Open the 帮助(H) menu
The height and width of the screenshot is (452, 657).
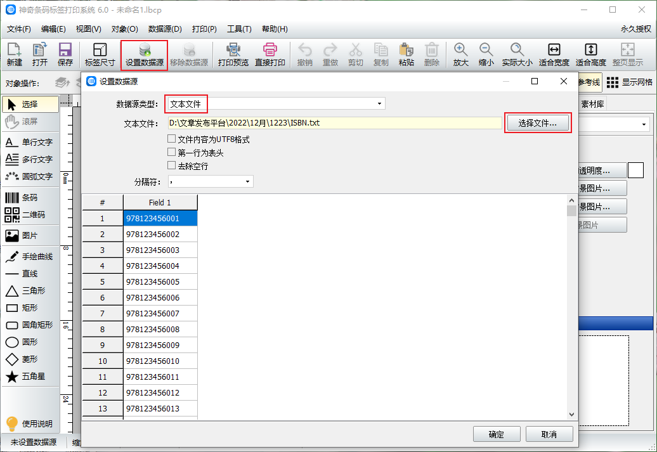(x=275, y=29)
